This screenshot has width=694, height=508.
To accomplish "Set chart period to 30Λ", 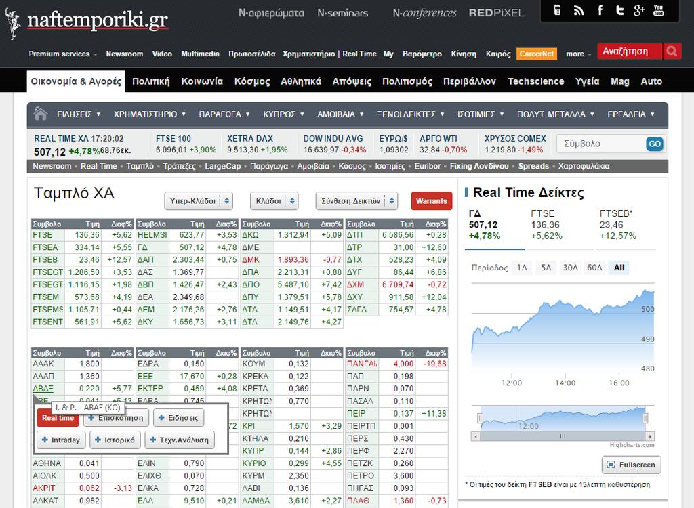I will point(570,268).
